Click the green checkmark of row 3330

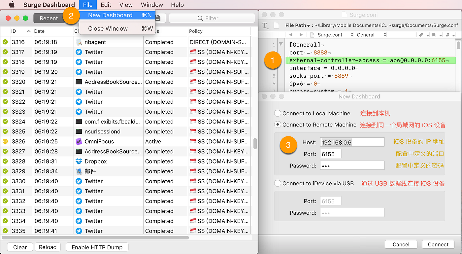coord(5,181)
